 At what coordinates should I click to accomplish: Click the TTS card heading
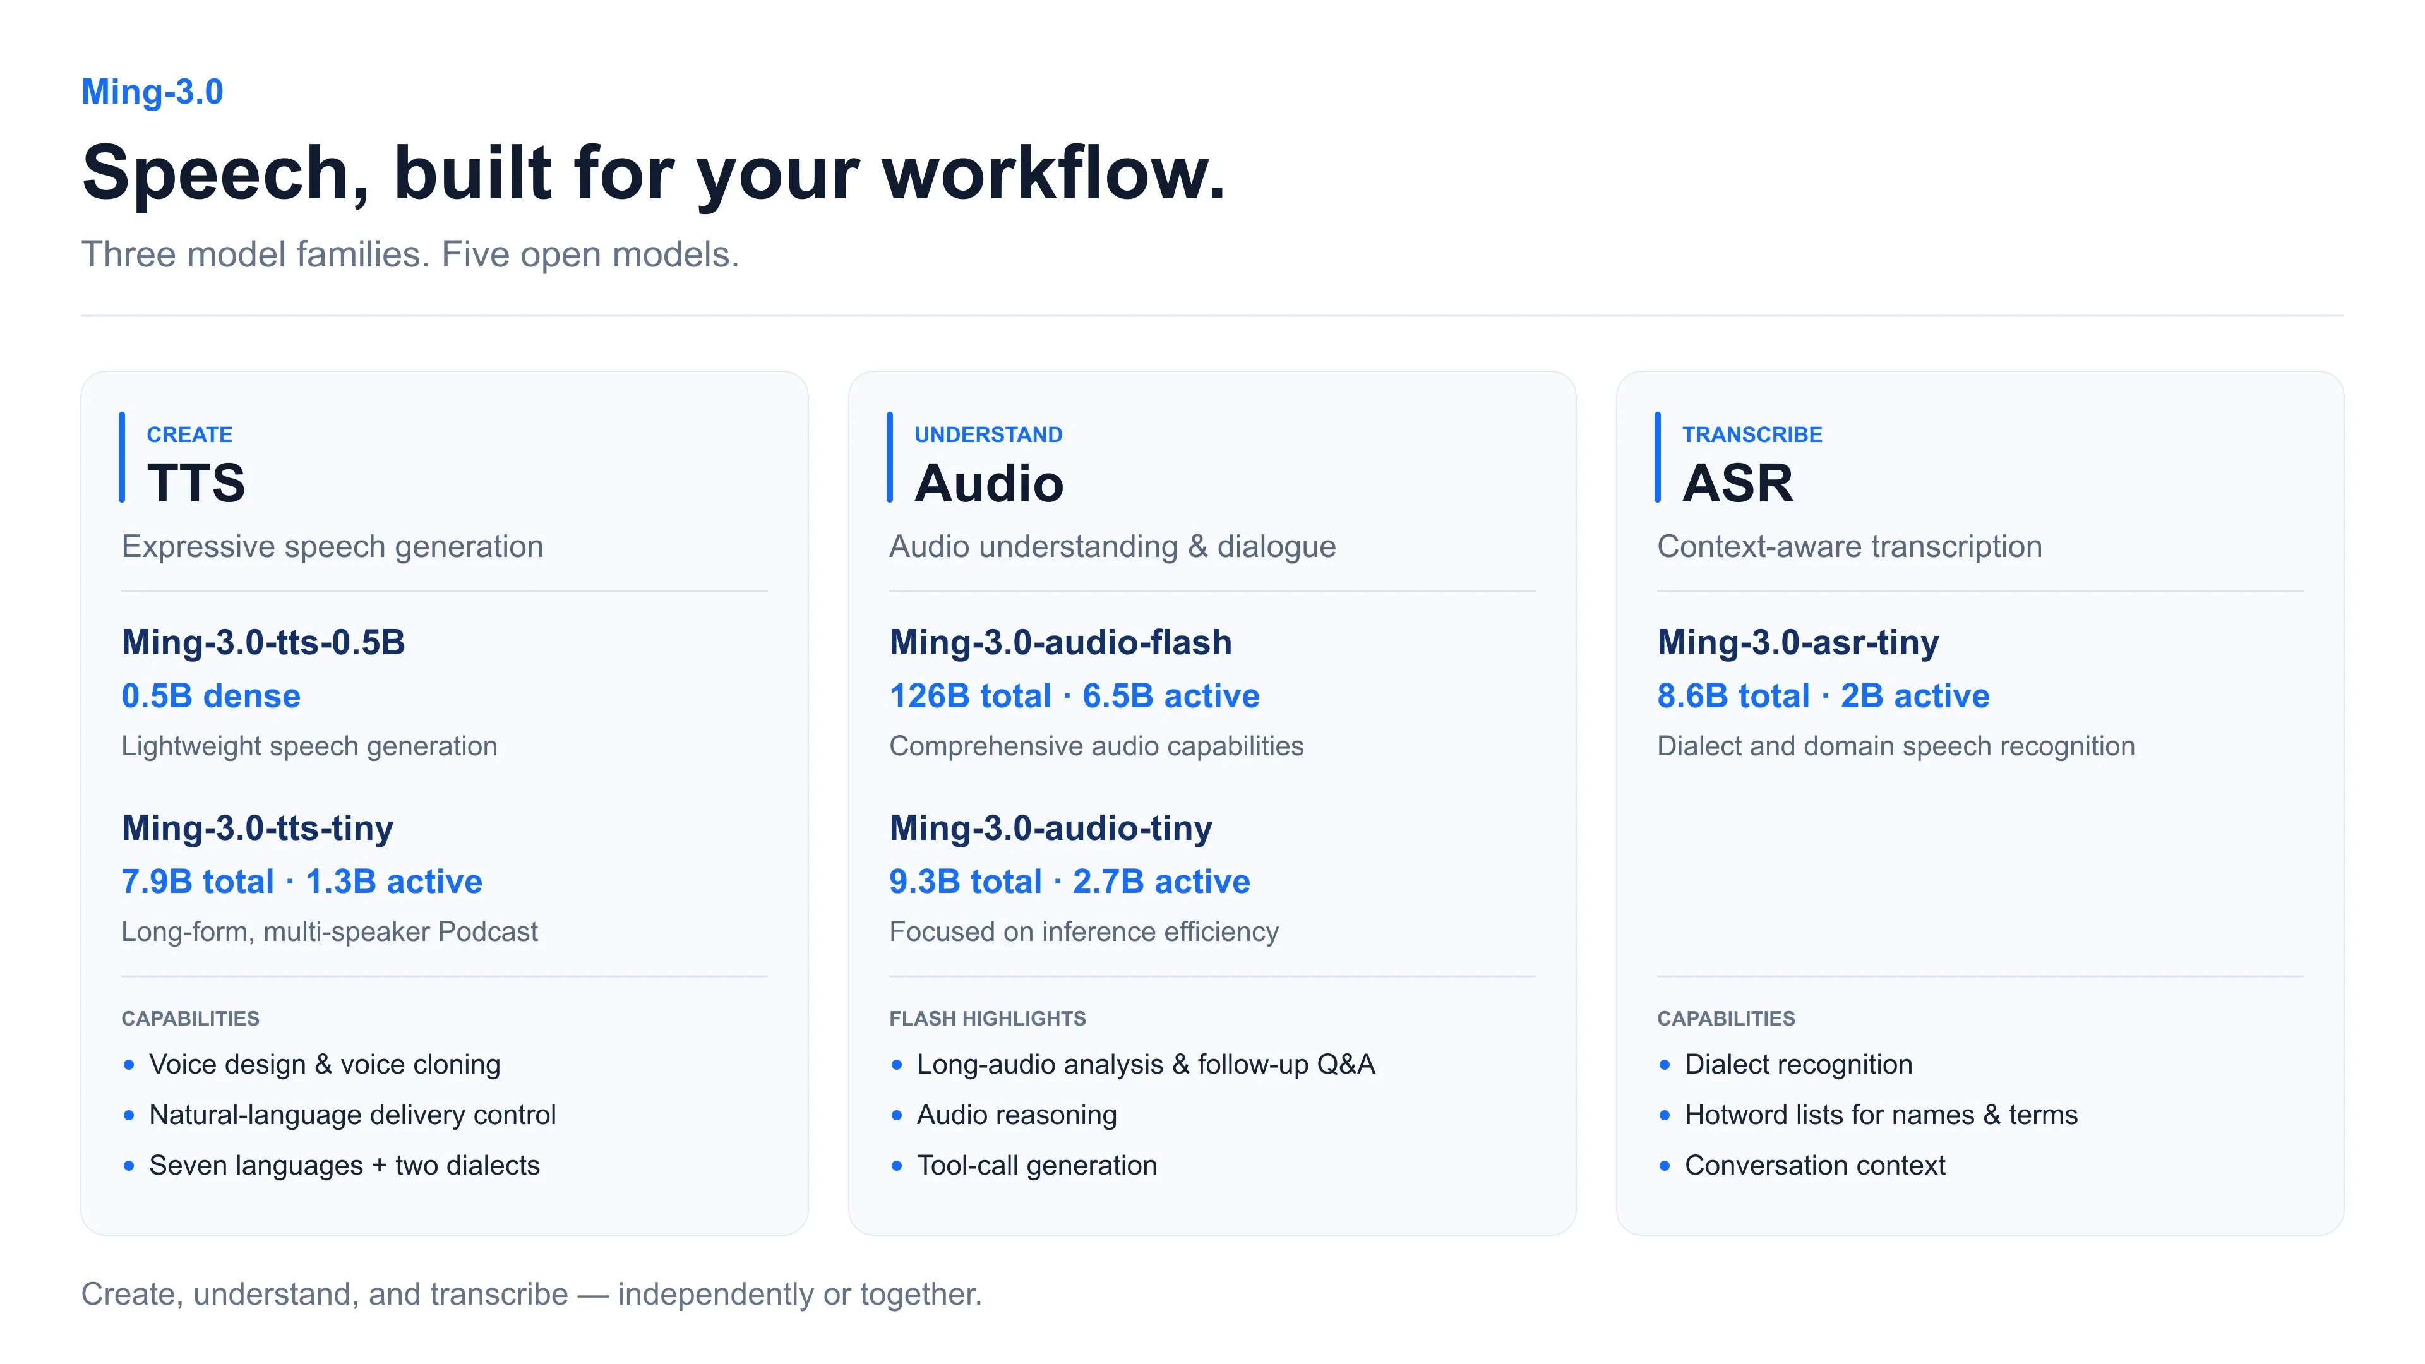pyautogui.click(x=196, y=483)
